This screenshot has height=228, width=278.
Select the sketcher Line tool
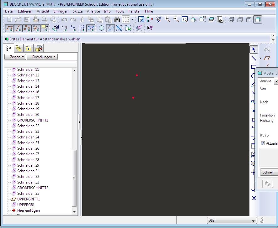254,58
